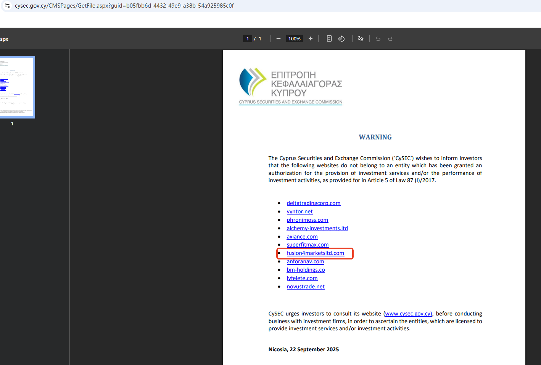The image size is (541, 365).
Task: Open the vyntor.net link
Action: 300,211
